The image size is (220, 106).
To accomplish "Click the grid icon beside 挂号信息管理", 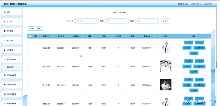I will [5, 75].
